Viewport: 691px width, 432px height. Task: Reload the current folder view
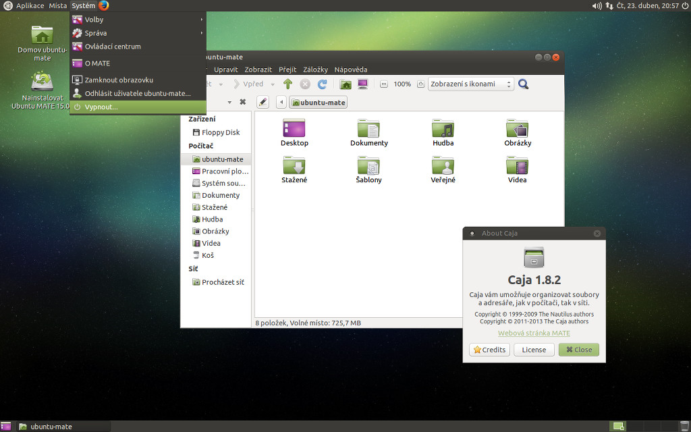[x=323, y=84]
